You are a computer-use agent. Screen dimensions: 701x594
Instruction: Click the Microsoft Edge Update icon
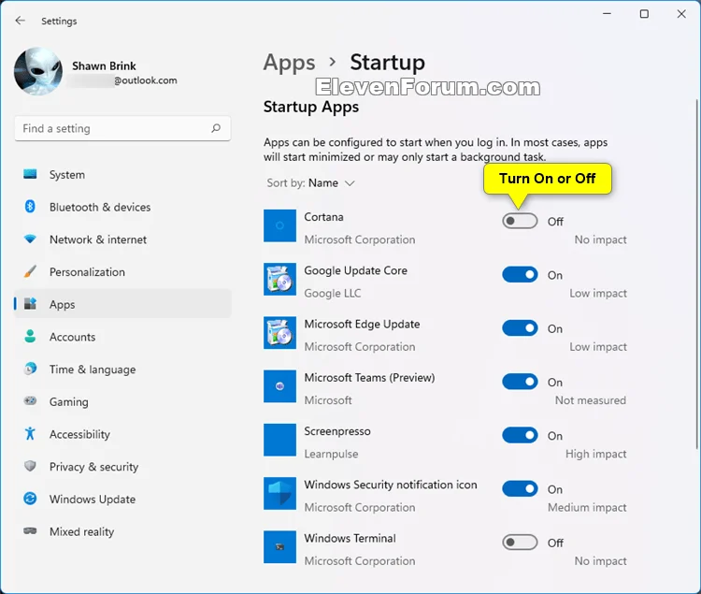(x=279, y=333)
